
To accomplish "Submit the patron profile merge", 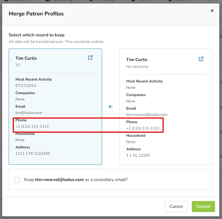I will point(203,207).
